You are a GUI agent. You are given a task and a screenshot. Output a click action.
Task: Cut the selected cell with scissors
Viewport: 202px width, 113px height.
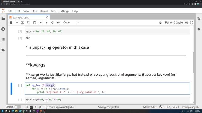coord(23,23)
